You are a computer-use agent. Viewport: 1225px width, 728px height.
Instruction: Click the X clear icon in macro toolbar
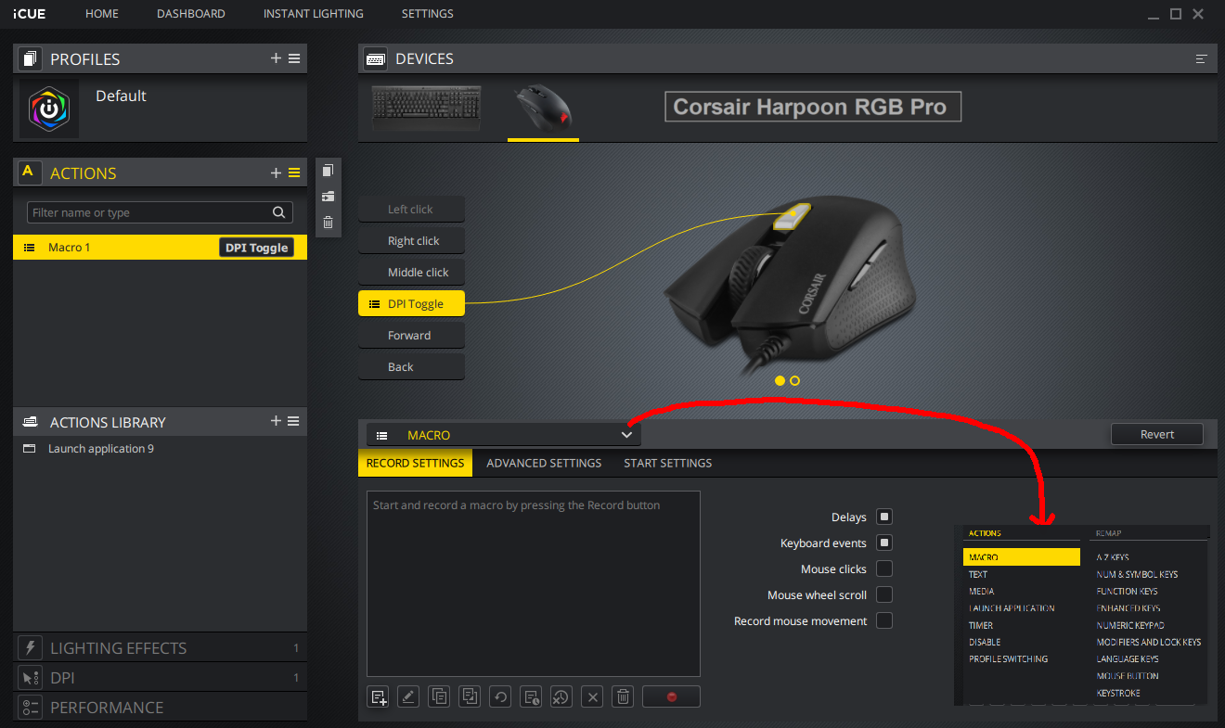pos(594,697)
